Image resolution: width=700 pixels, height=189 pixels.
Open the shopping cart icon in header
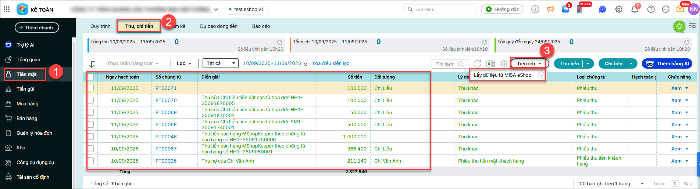tap(565, 10)
